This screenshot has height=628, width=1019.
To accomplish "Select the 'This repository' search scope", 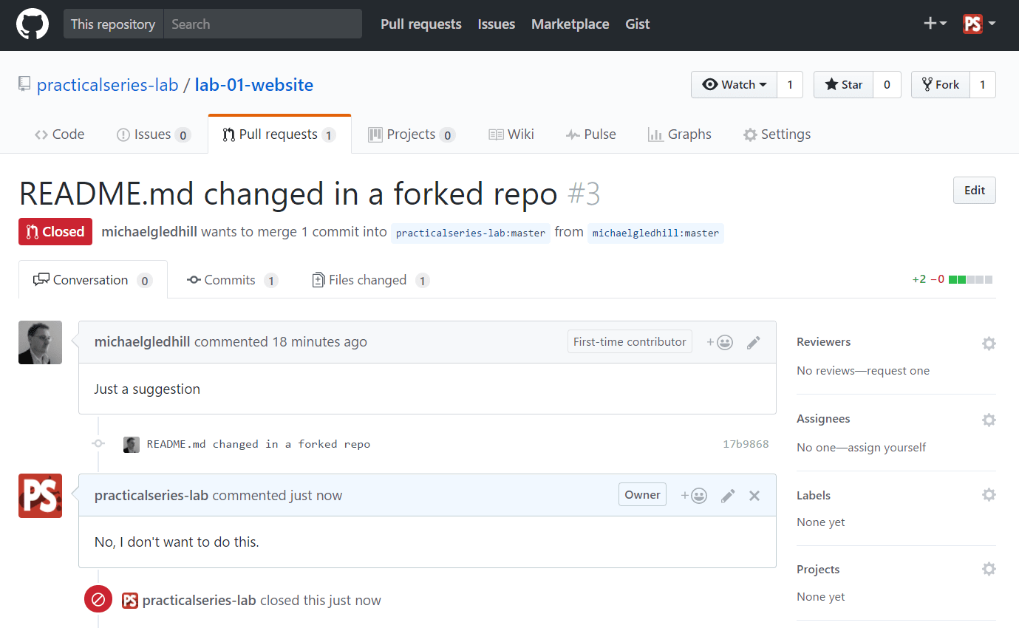I will click(x=113, y=24).
